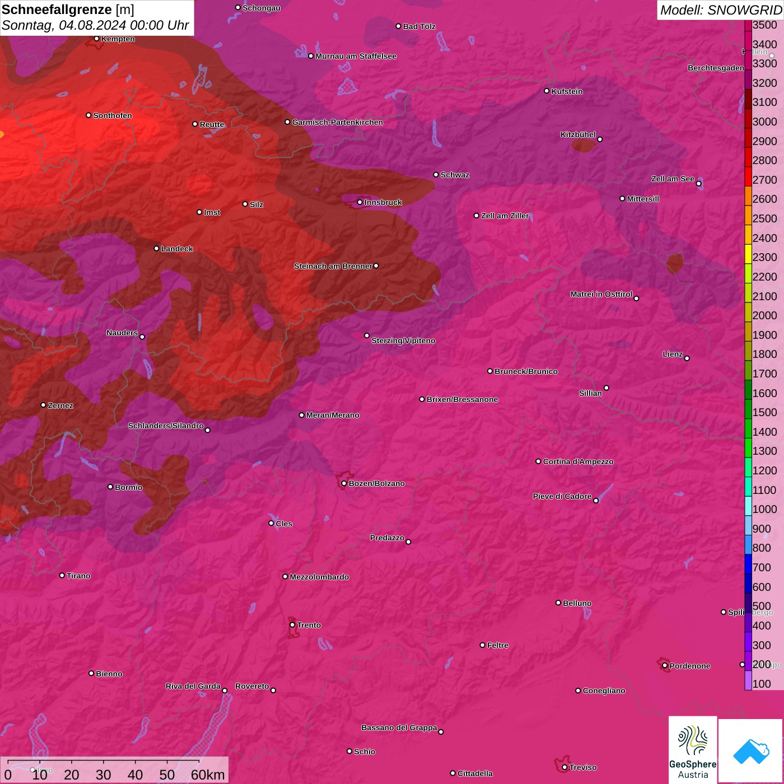
Task: Click the 100 violet legend swatch
Action: point(748,680)
